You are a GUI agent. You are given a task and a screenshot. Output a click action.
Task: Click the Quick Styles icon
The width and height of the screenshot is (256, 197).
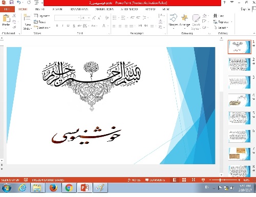click(x=196, y=18)
